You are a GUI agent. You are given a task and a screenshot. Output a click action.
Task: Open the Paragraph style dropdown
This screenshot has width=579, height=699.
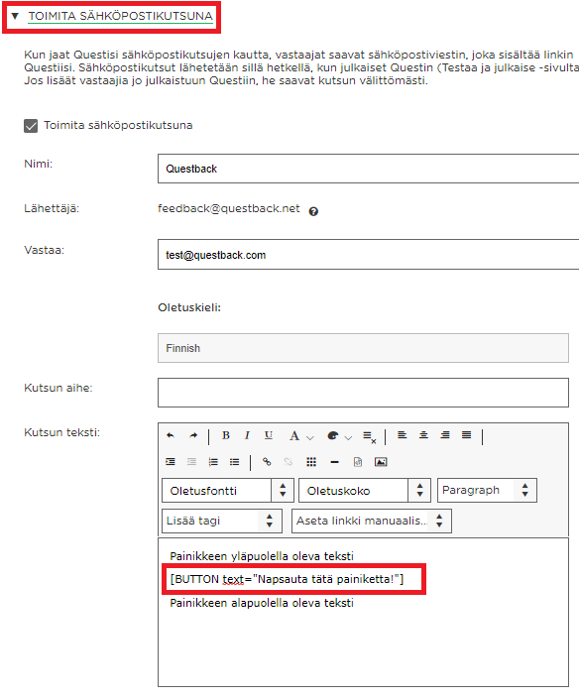[x=487, y=491]
